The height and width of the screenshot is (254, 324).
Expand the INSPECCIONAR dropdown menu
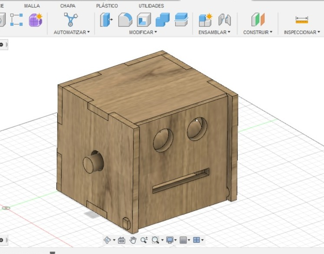click(x=302, y=32)
